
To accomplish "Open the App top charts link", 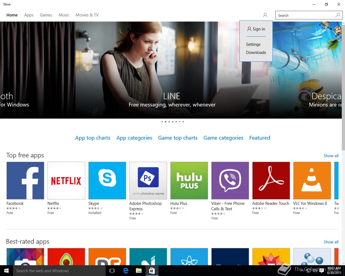I will pyautogui.click(x=93, y=138).
